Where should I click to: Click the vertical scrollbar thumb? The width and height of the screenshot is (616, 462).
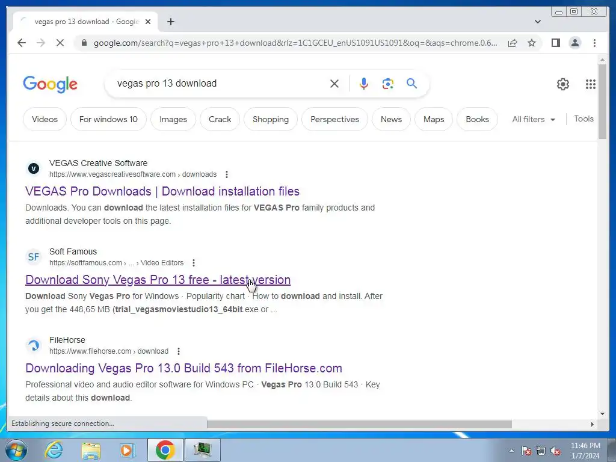[602, 101]
